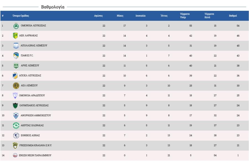Viewport: 249px width, 163px height.
Task: Click the Akritas Chlorakas green logo
Action: [x=16, y=125]
